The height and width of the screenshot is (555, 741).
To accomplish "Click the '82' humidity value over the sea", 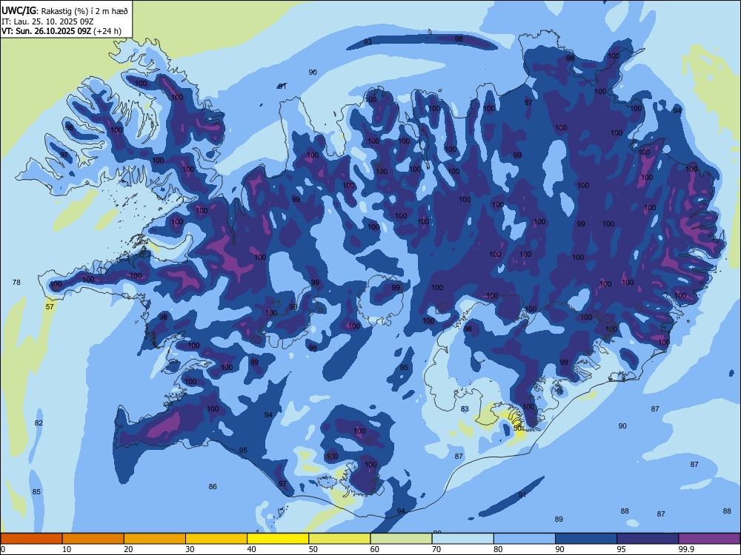I will 39,423.
